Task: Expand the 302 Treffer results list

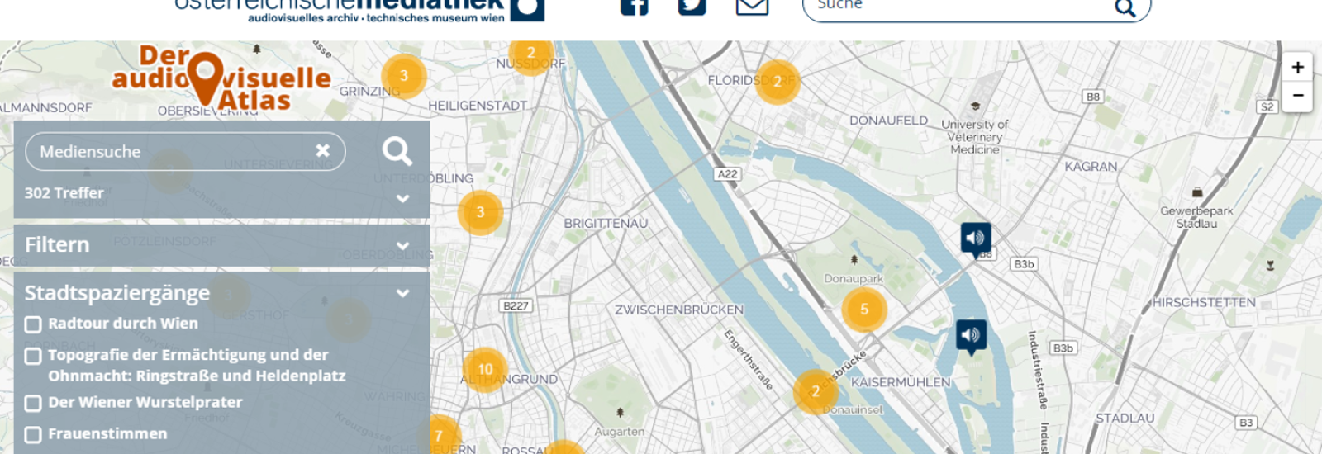Action: (402, 198)
